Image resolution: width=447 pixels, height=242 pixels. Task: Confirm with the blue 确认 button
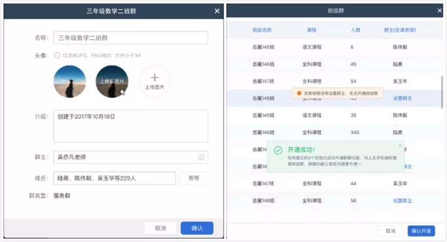(x=197, y=228)
